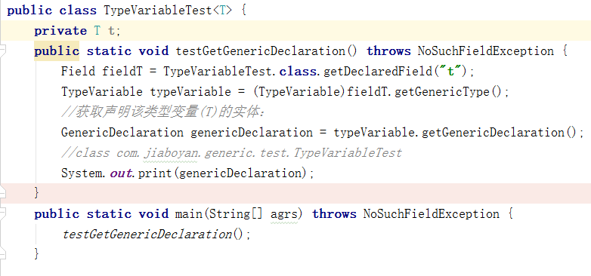
Task: Collapse the testGetGenericDeclaration method fold marker
Action: (2, 51)
